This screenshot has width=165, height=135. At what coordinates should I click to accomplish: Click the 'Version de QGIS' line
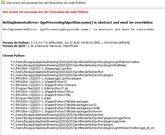[40, 46]
